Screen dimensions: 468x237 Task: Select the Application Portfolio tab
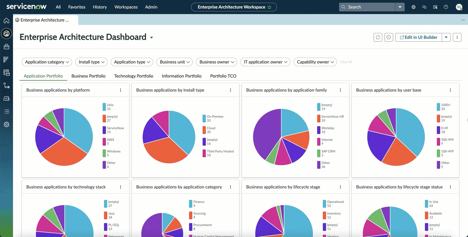pos(43,76)
